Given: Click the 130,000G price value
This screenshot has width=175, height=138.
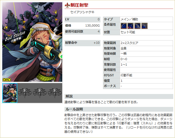Looking at the screenshot, I should 92,26.
